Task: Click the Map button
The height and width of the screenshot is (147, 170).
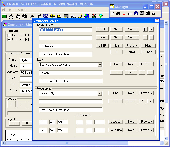Action: point(148,46)
